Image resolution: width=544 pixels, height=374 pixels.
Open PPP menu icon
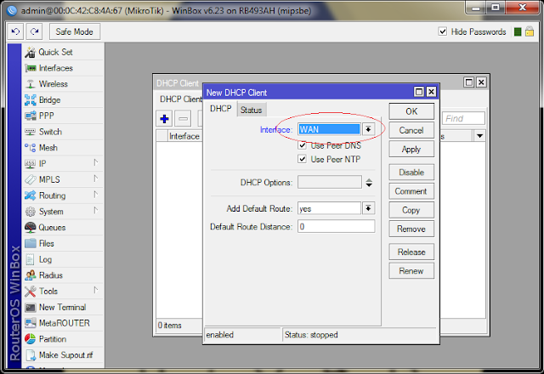click(31, 116)
